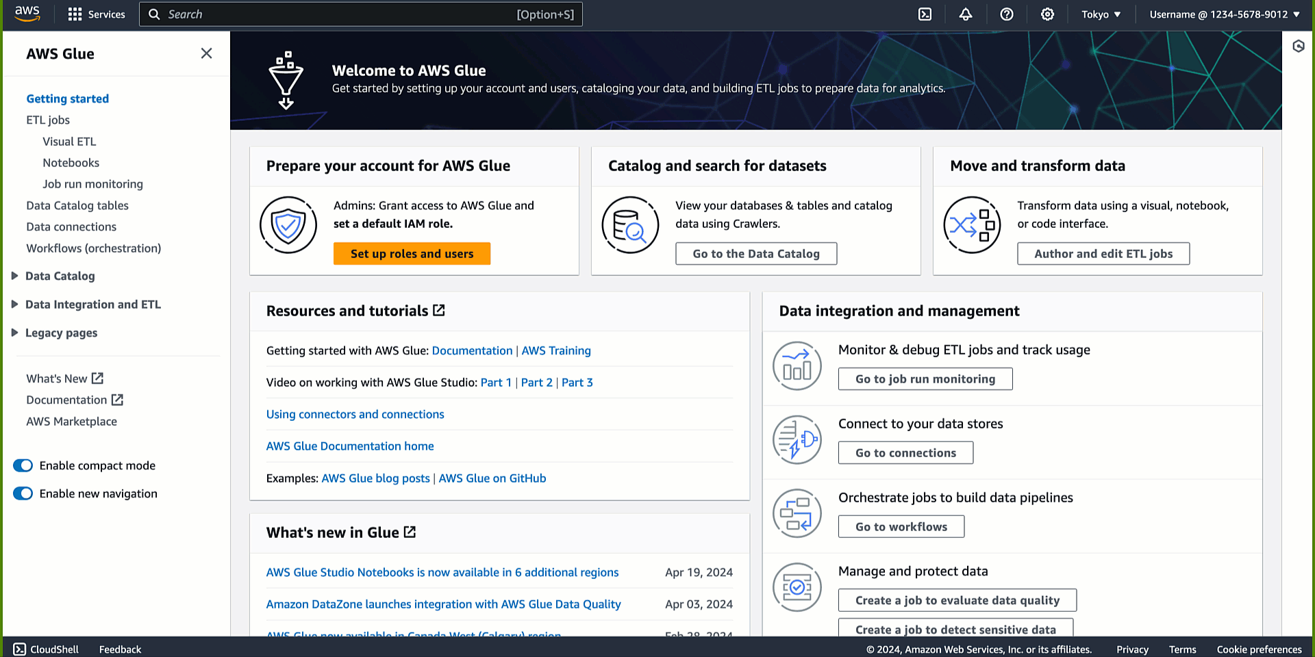Click Go to the Data Catalog
Screen dimensions: 1315x657
(x=756, y=254)
